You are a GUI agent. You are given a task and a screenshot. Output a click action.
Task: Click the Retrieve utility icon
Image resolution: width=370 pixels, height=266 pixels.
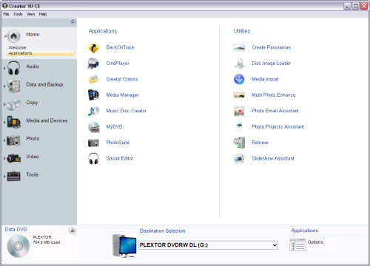(239, 143)
